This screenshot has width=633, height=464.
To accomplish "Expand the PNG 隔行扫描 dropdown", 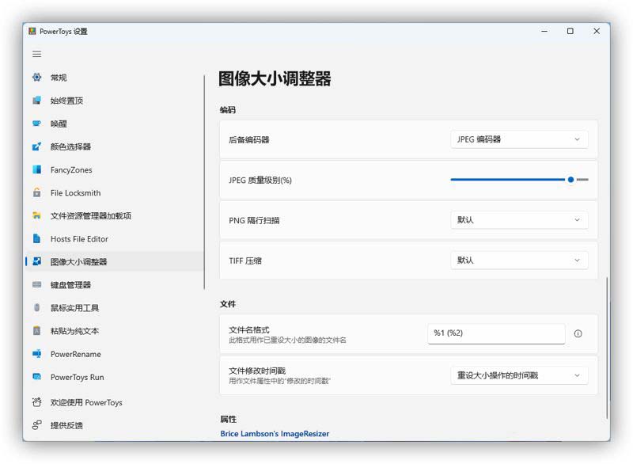I will (x=519, y=220).
